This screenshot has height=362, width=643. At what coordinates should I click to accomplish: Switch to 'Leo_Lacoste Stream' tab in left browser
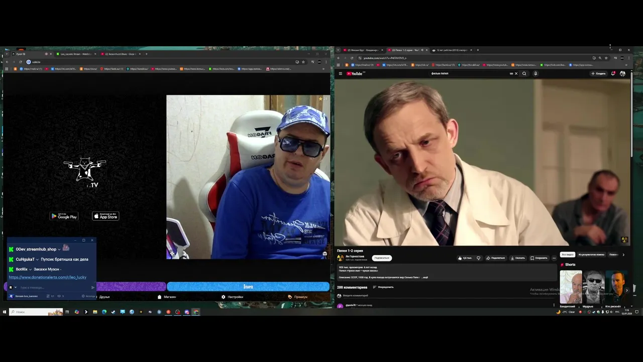75,54
